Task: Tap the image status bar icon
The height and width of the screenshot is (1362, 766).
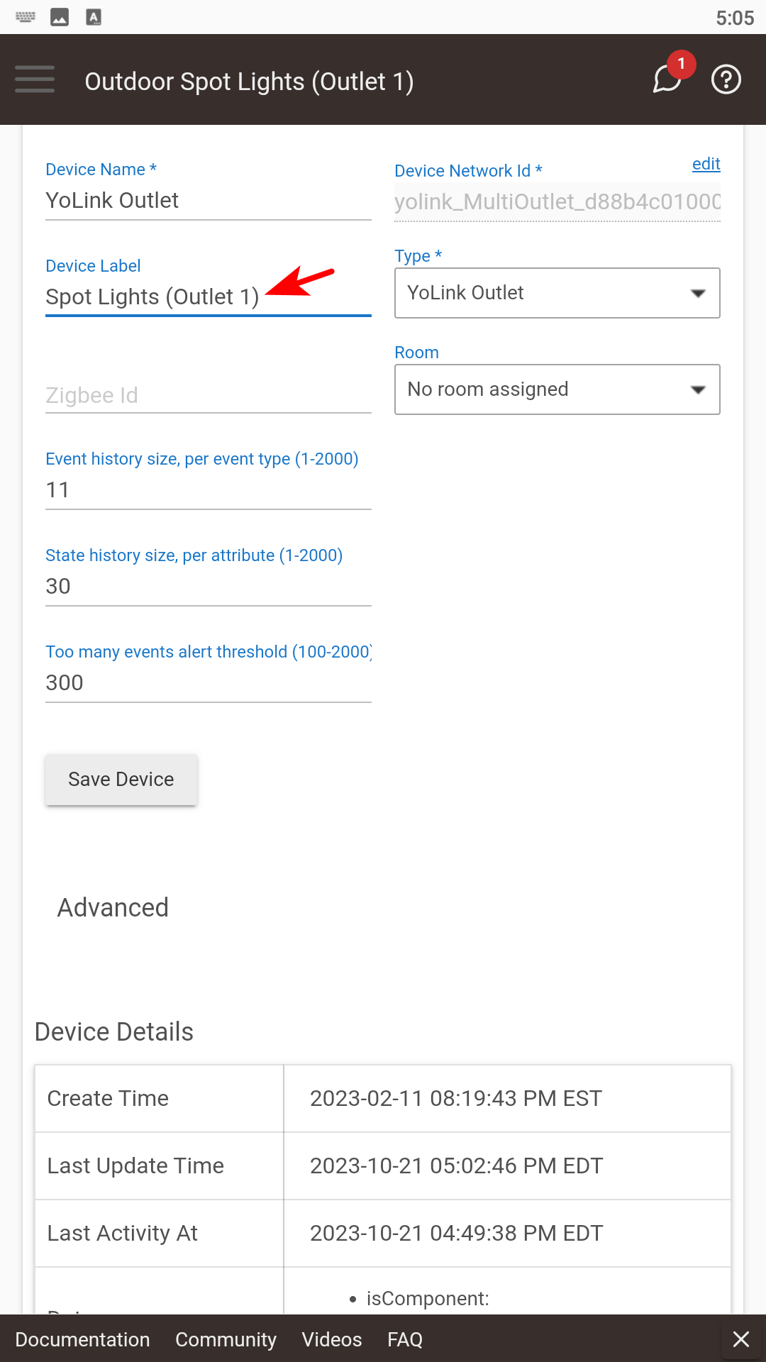Action: click(x=60, y=17)
